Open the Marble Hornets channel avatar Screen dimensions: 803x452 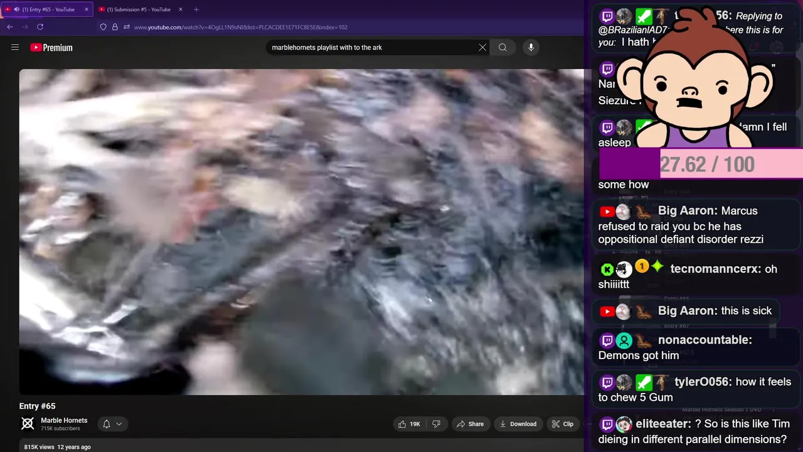[28, 424]
